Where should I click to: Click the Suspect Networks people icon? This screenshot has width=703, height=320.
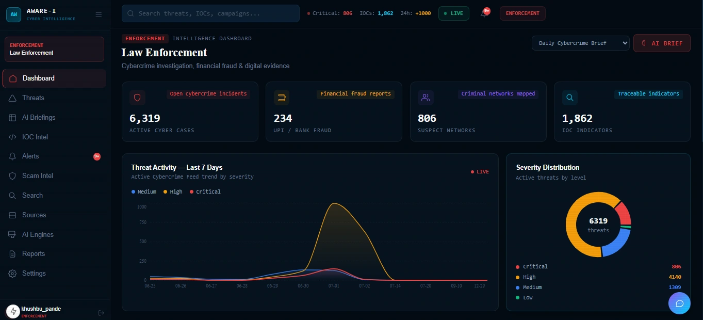[x=426, y=97]
